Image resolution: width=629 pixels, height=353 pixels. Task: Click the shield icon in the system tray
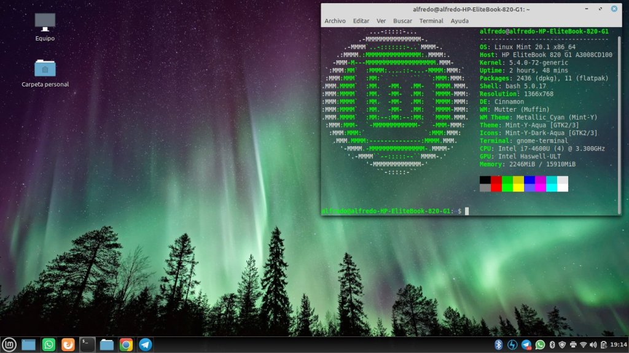click(562, 344)
